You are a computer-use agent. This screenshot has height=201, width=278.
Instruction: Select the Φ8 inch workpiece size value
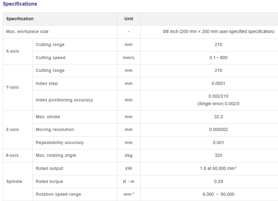tap(217, 32)
